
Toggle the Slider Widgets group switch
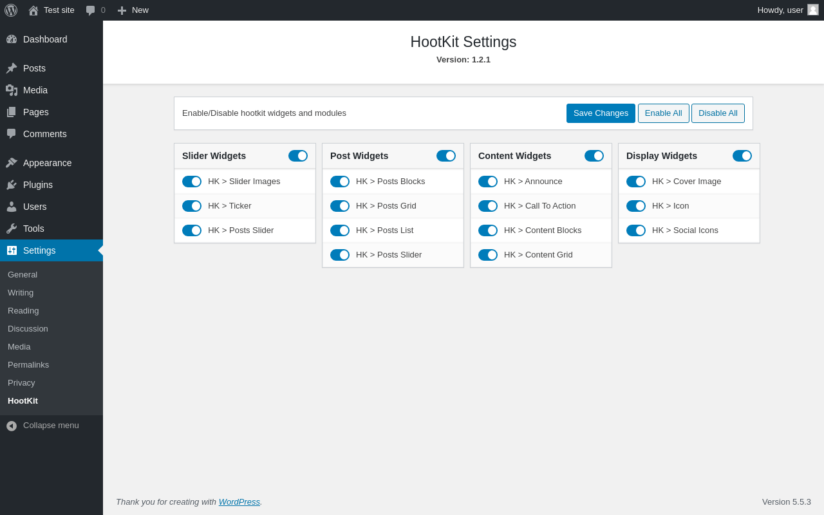tap(298, 156)
